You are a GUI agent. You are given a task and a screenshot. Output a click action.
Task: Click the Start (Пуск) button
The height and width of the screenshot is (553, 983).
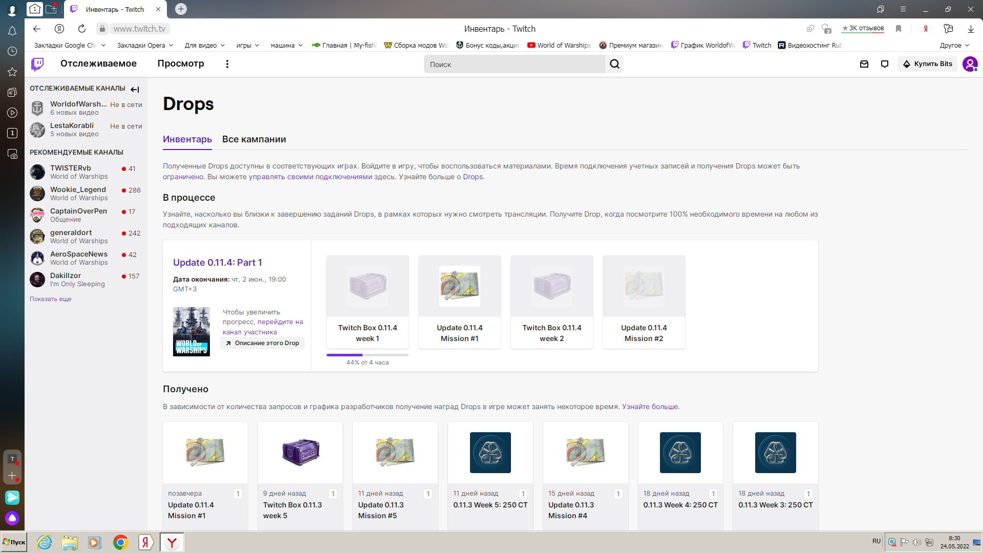pyautogui.click(x=14, y=542)
